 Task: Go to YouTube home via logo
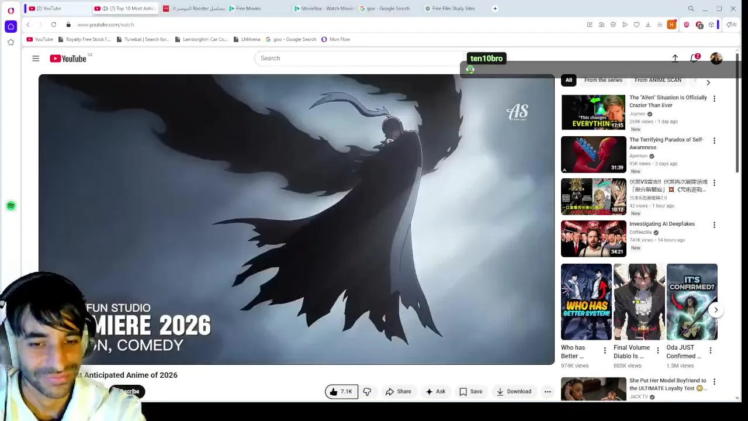click(x=68, y=58)
